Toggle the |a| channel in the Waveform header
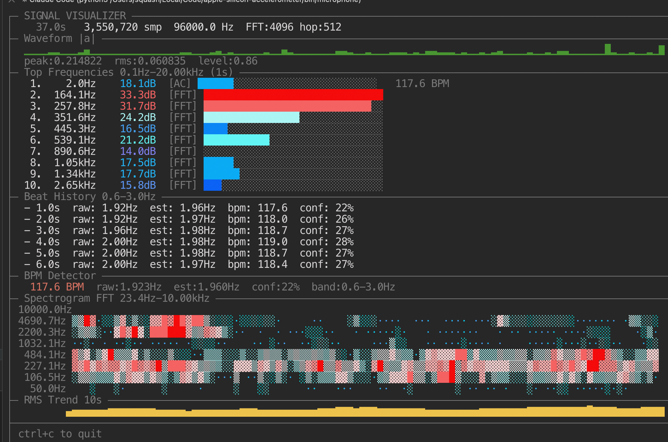Viewport: 668px width, 442px height. pos(87,38)
